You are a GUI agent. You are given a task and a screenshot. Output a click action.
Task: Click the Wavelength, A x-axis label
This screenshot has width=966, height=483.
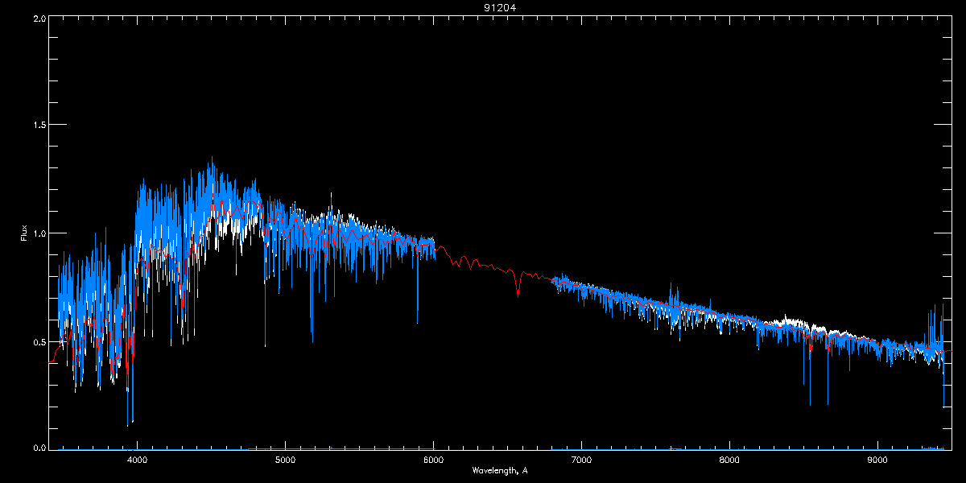coord(500,470)
